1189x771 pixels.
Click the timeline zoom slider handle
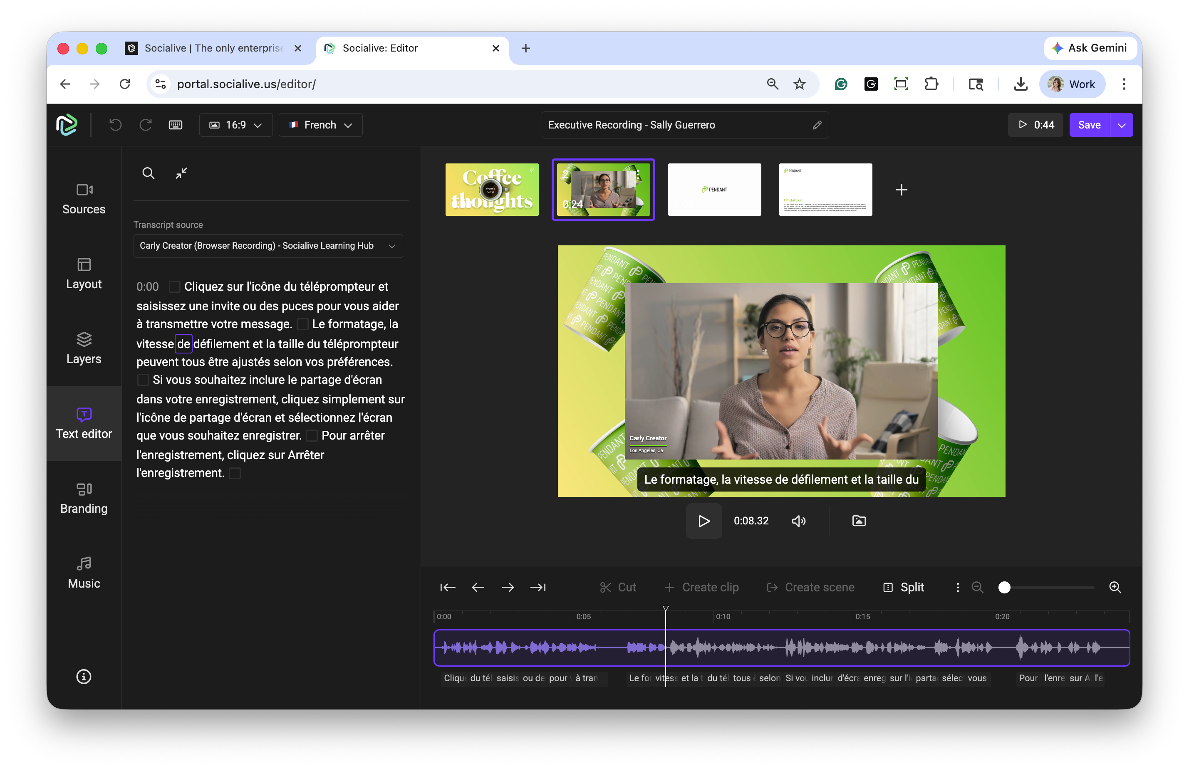tap(1004, 587)
